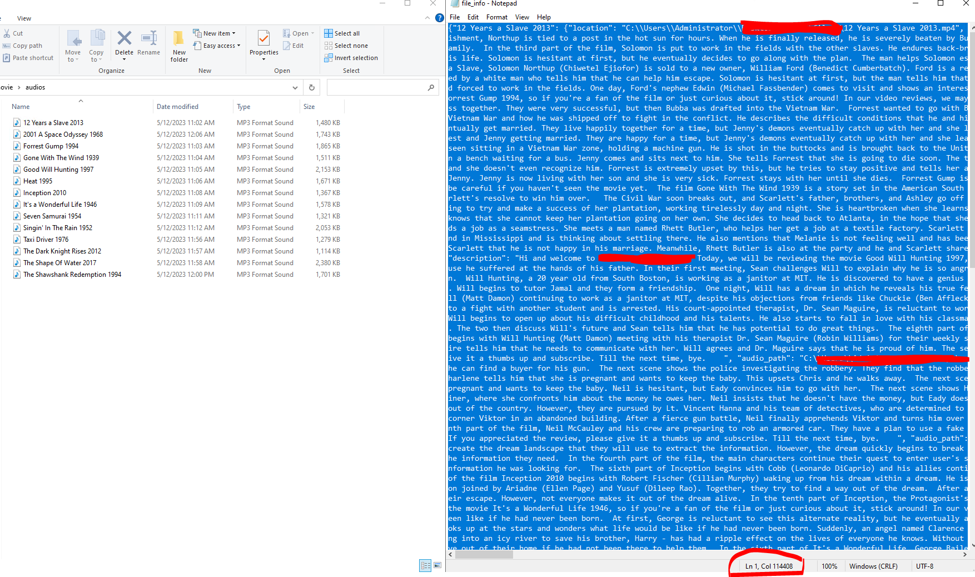Select the file The Shawshank Redemption 1994
The image size is (975, 577).
[x=72, y=275]
